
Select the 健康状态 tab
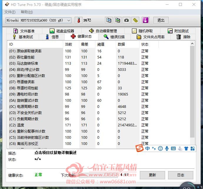81,36
